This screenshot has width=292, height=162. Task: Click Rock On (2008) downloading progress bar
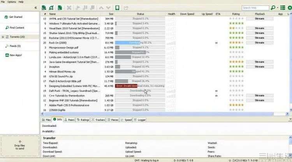coord(140,43)
